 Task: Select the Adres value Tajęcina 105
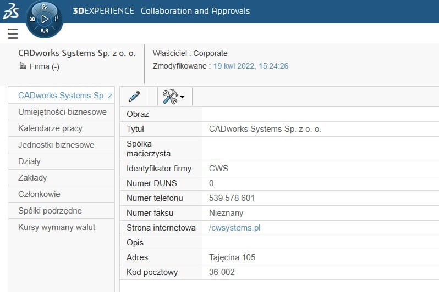click(x=232, y=257)
